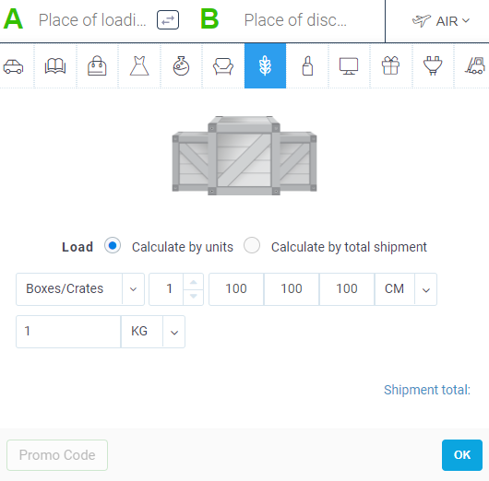Click the Promo Code field
This screenshot has width=489, height=481.
[x=57, y=455]
